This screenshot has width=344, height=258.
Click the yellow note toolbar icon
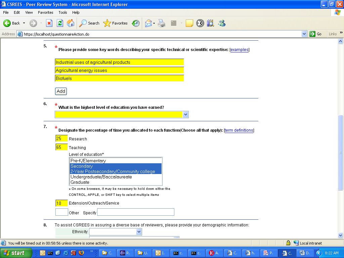[189, 23]
